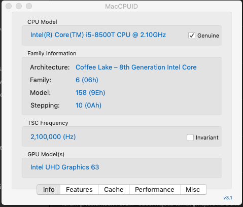Viewport: 243px width, 207px height.
Task: Go to the Misc tab
Action: 193,190
